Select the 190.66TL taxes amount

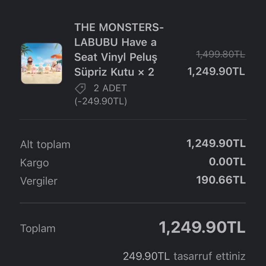point(221,180)
